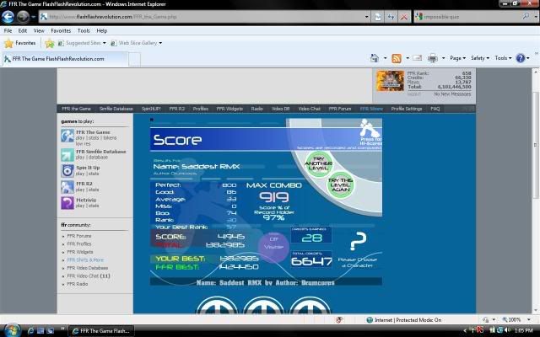The width and height of the screenshot is (540, 337).
Task: Click the FFR The Game sidebar icon
Action: coord(67,135)
